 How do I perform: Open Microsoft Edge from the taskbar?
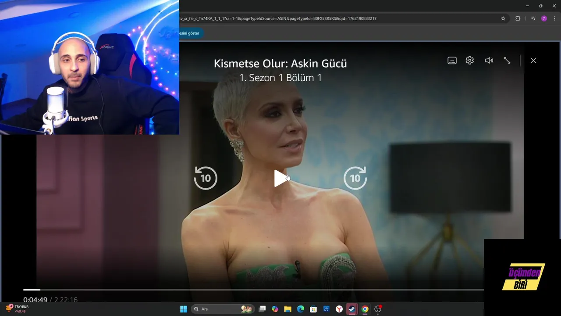[301, 309]
